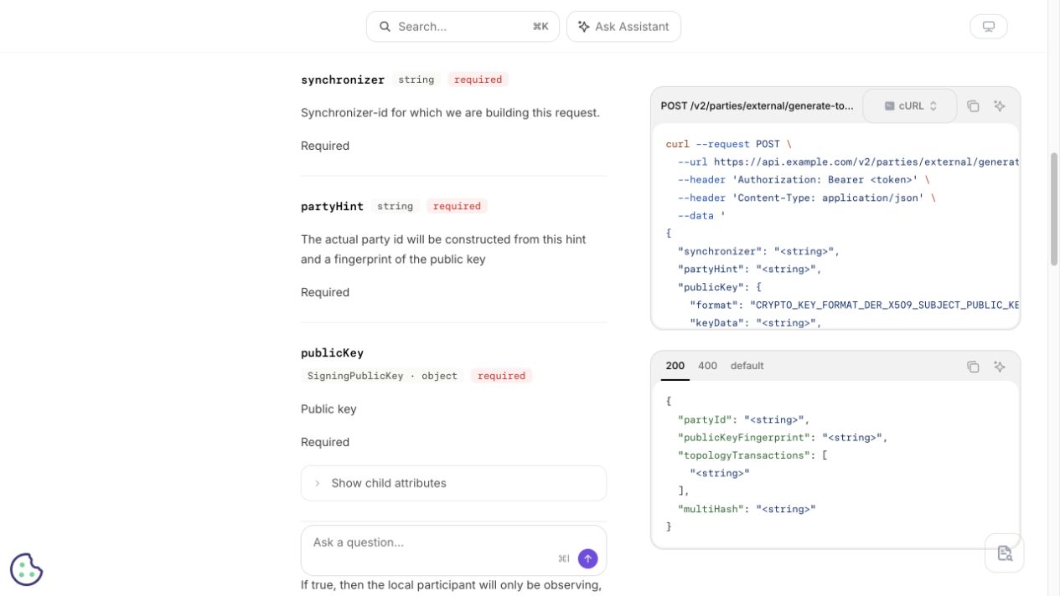Click the Content-Type header line

806,198
